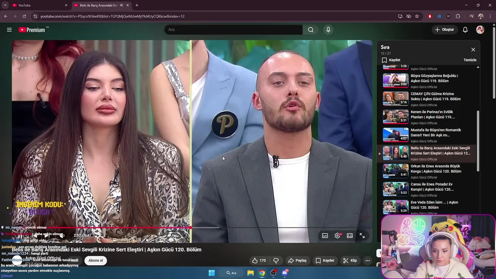Open blue sound-waves extension
The width and height of the screenshot is (496, 279).
[439, 16]
